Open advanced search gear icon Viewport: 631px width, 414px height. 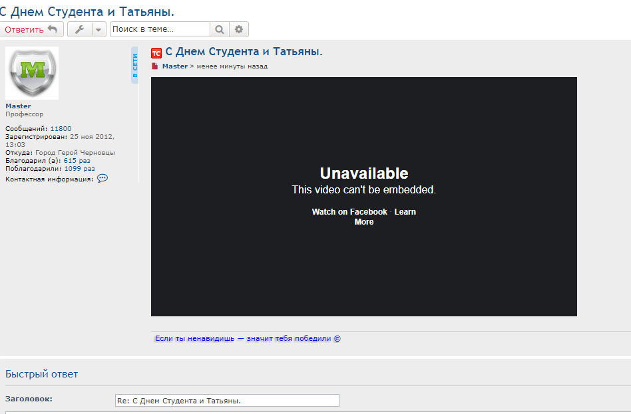tap(239, 29)
